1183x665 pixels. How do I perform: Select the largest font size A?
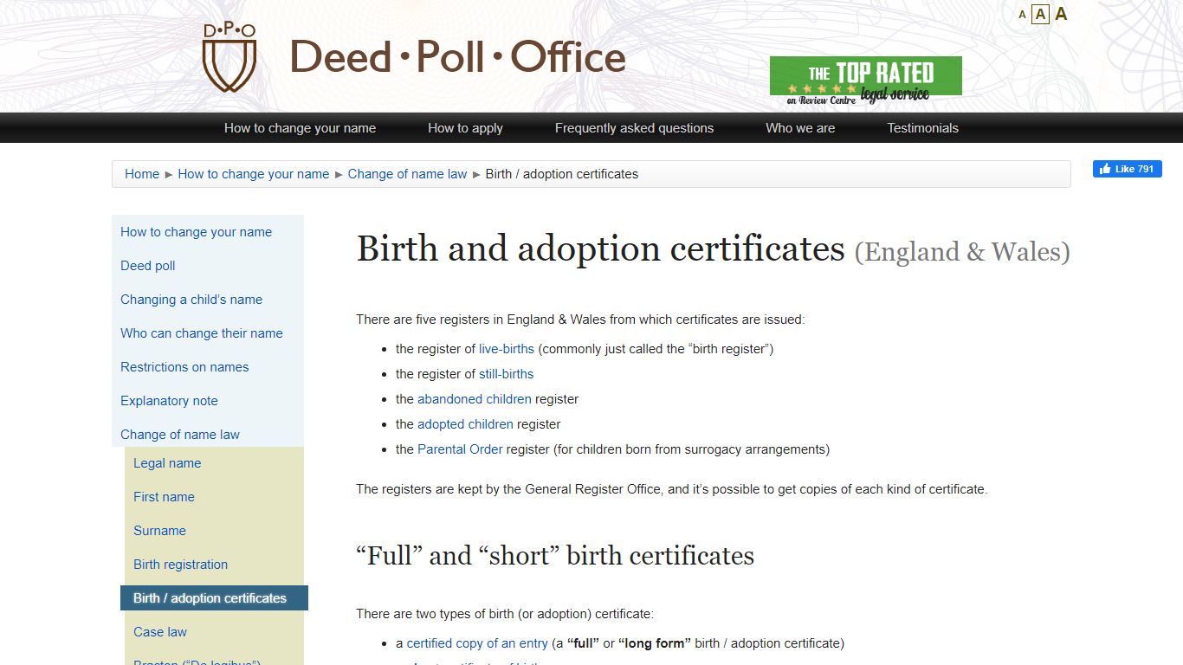pos(1061,14)
